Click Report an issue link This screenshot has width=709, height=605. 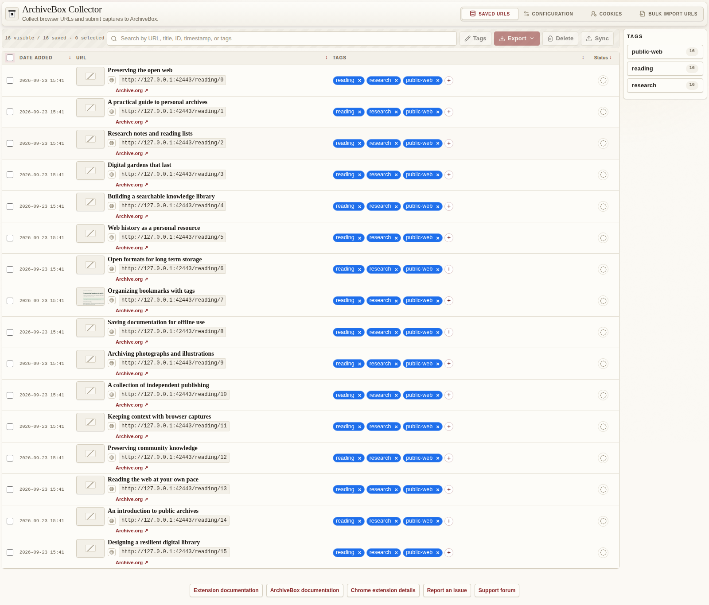point(447,590)
